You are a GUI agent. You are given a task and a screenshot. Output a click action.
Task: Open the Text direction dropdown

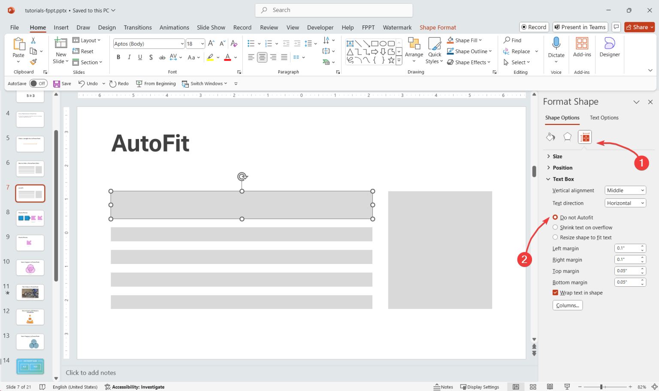pos(625,203)
